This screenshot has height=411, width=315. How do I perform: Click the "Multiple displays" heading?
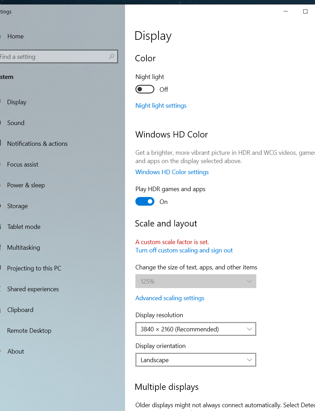pos(167,387)
